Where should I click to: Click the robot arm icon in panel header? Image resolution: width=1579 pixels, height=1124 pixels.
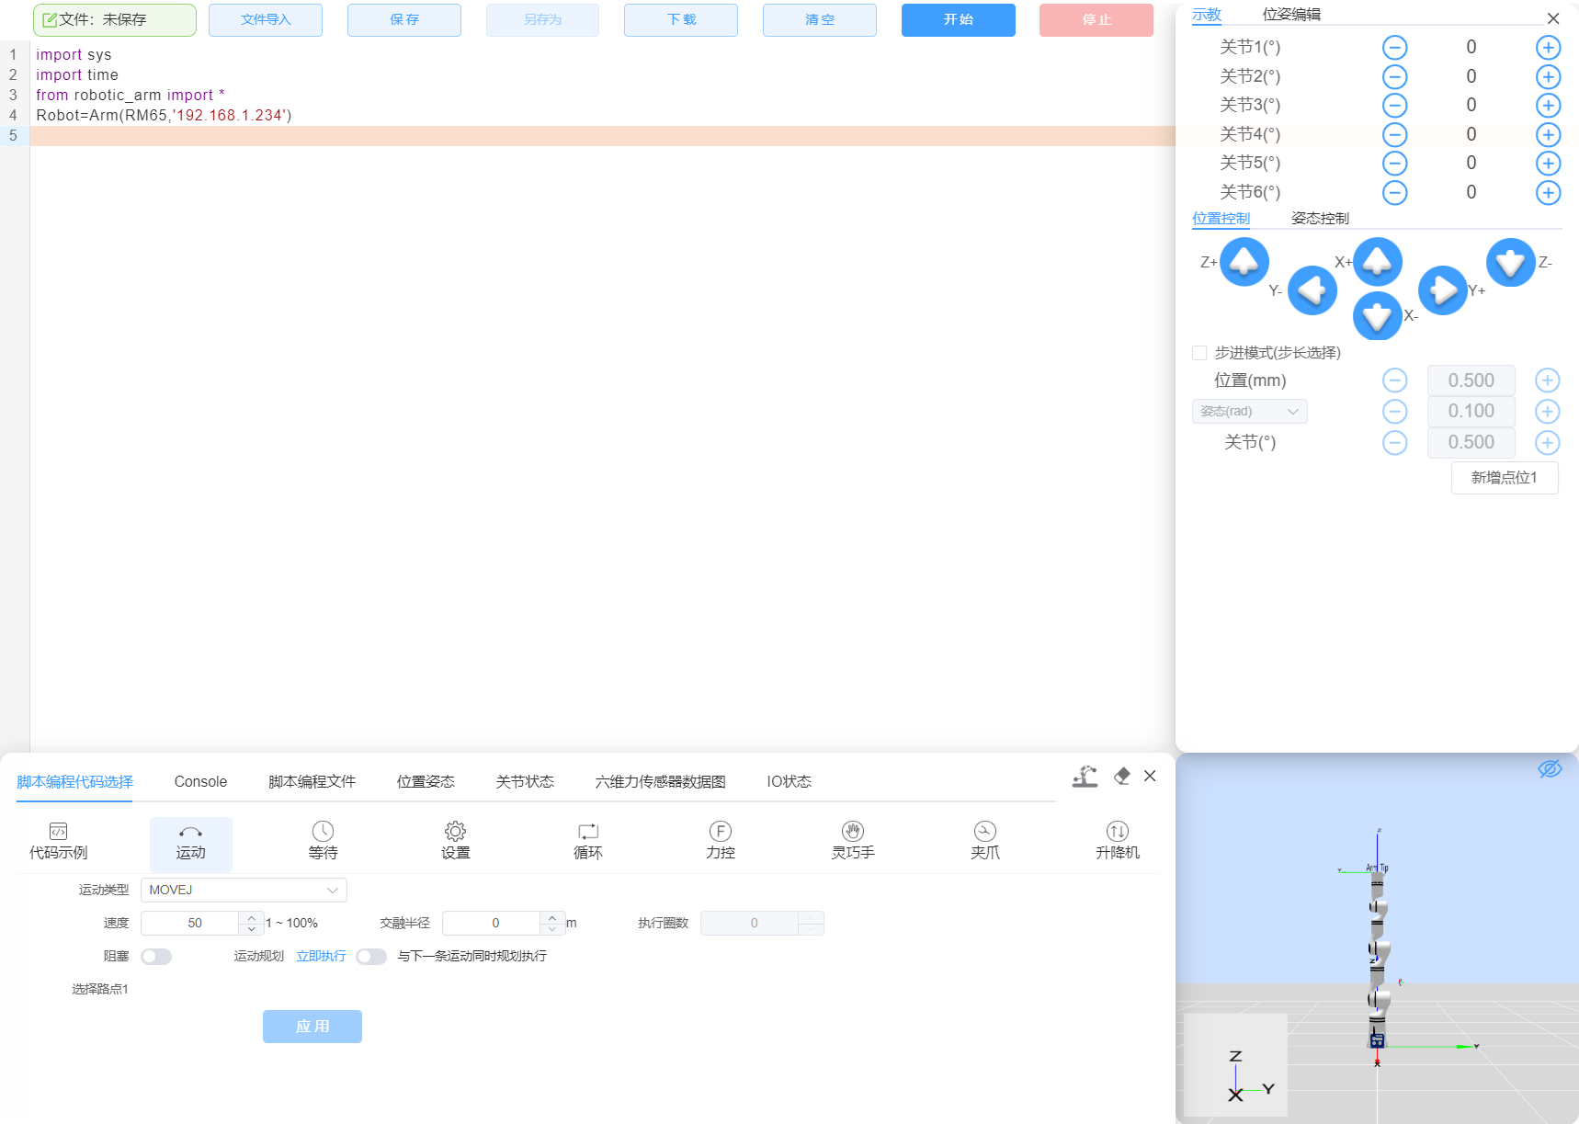(x=1085, y=777)
